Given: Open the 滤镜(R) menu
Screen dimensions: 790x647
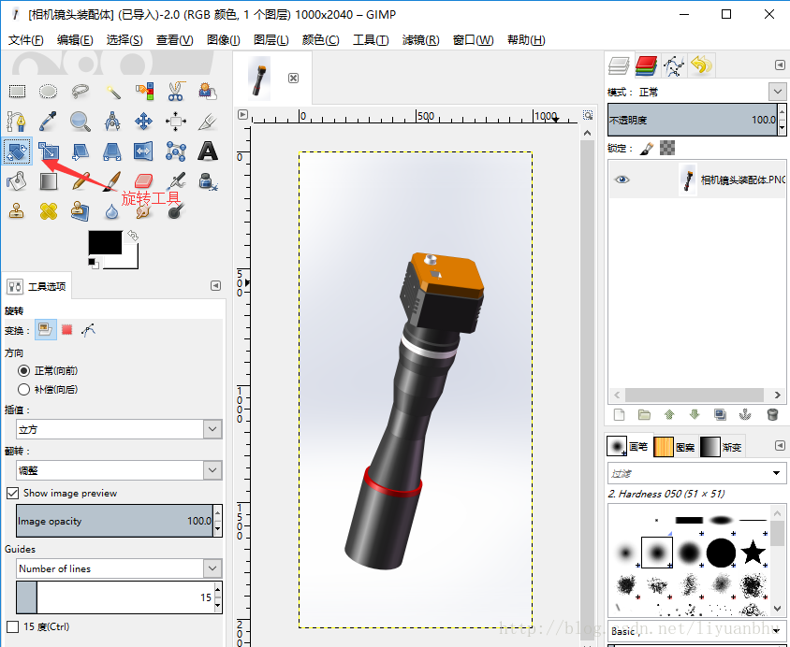Looking at the screenshot, I should [420, 40].
